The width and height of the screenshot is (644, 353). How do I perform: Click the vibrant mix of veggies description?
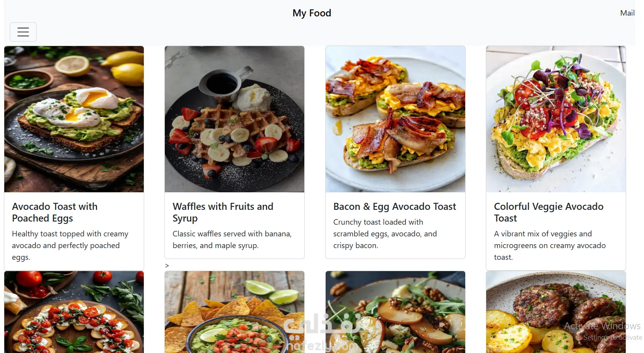(549, 245)
